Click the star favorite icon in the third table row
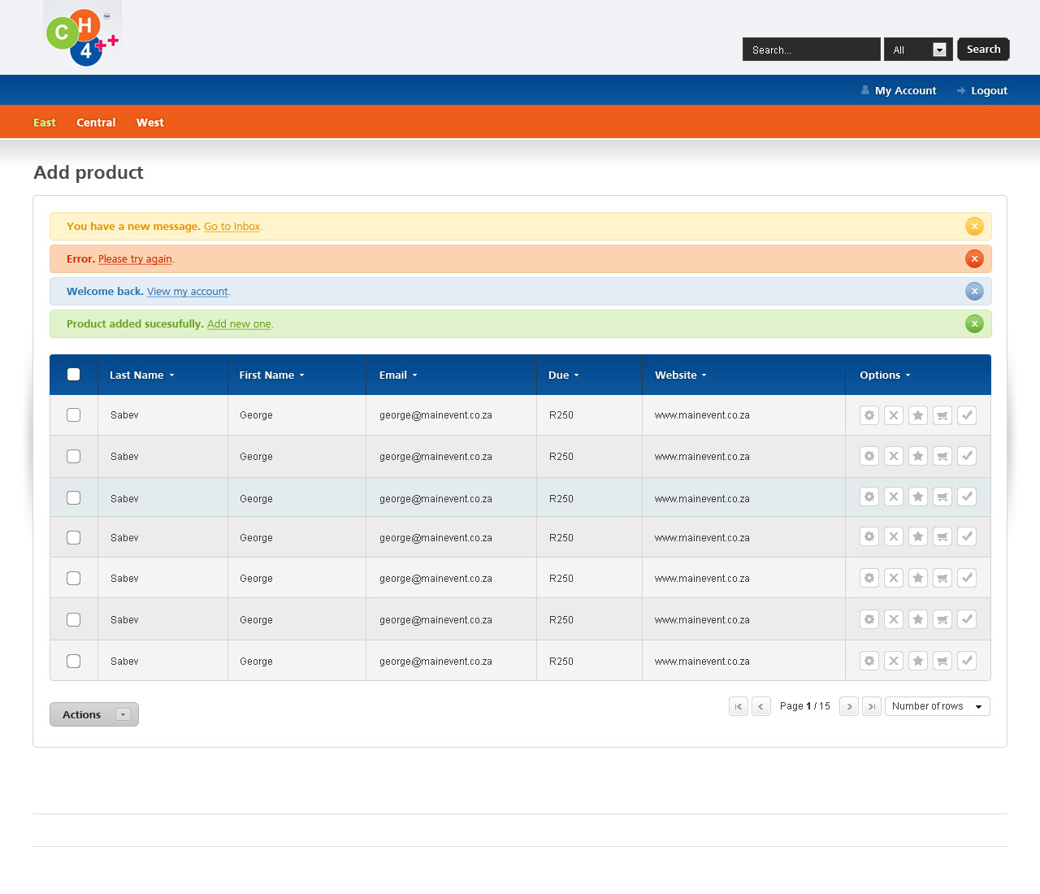Image resolution: width=1040 pixels, height=894 pixels. (918, 497)
